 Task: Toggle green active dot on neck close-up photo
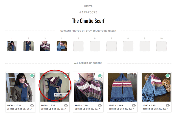(100, 76)
